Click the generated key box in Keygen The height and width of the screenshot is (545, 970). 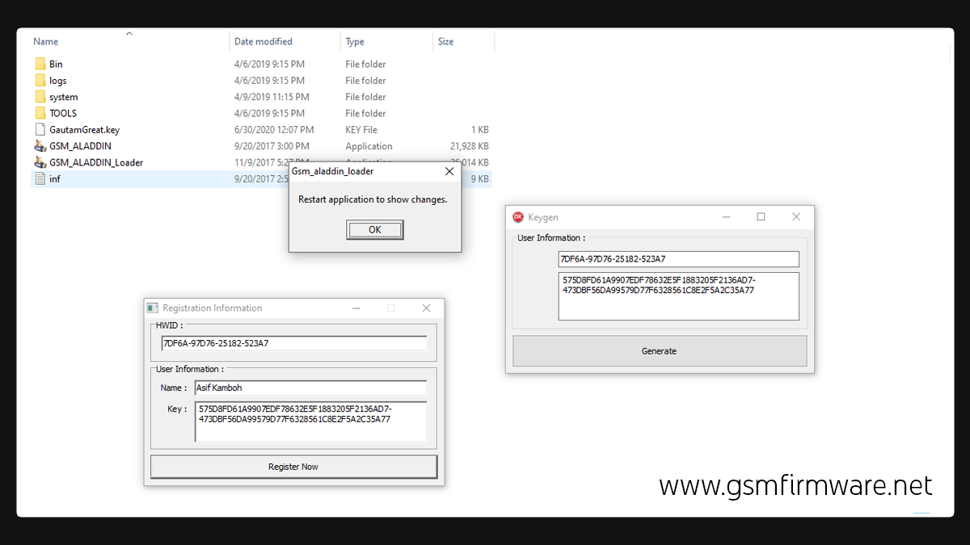tap(678, 296)
